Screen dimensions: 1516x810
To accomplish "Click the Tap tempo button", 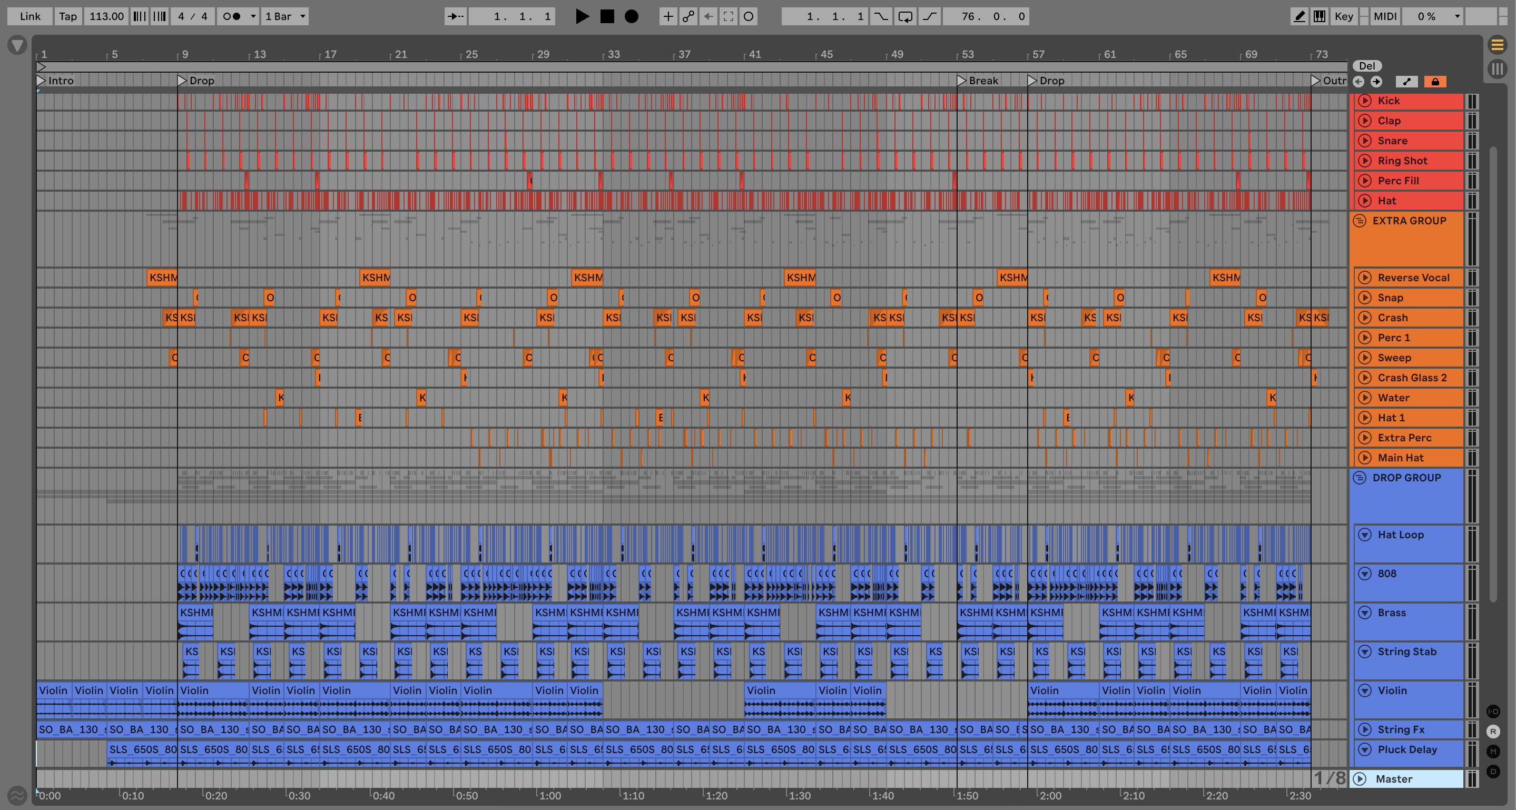I will 67,16.
